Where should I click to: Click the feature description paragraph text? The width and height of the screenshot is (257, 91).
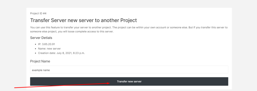point(129,30)
